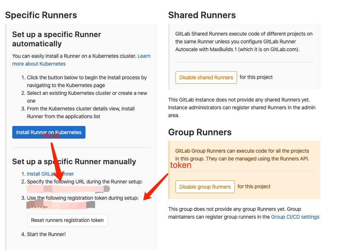Select 'Use the following registration token' step text
343x252 pixels.
(x=83, y=198)
